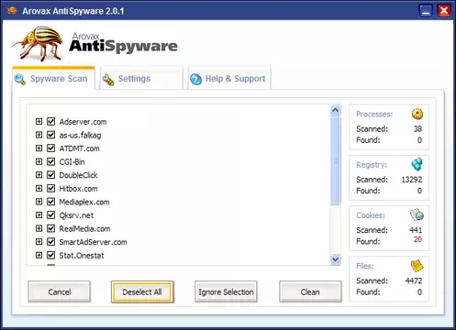Click the beetle logo in header
Viewport: 456px width, 330px height.
39,44
